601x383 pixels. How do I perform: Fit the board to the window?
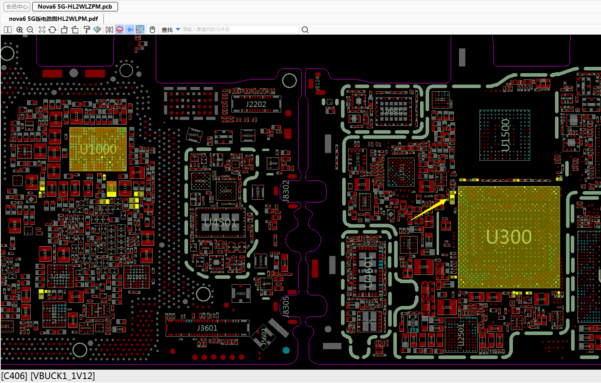[42, 30]
